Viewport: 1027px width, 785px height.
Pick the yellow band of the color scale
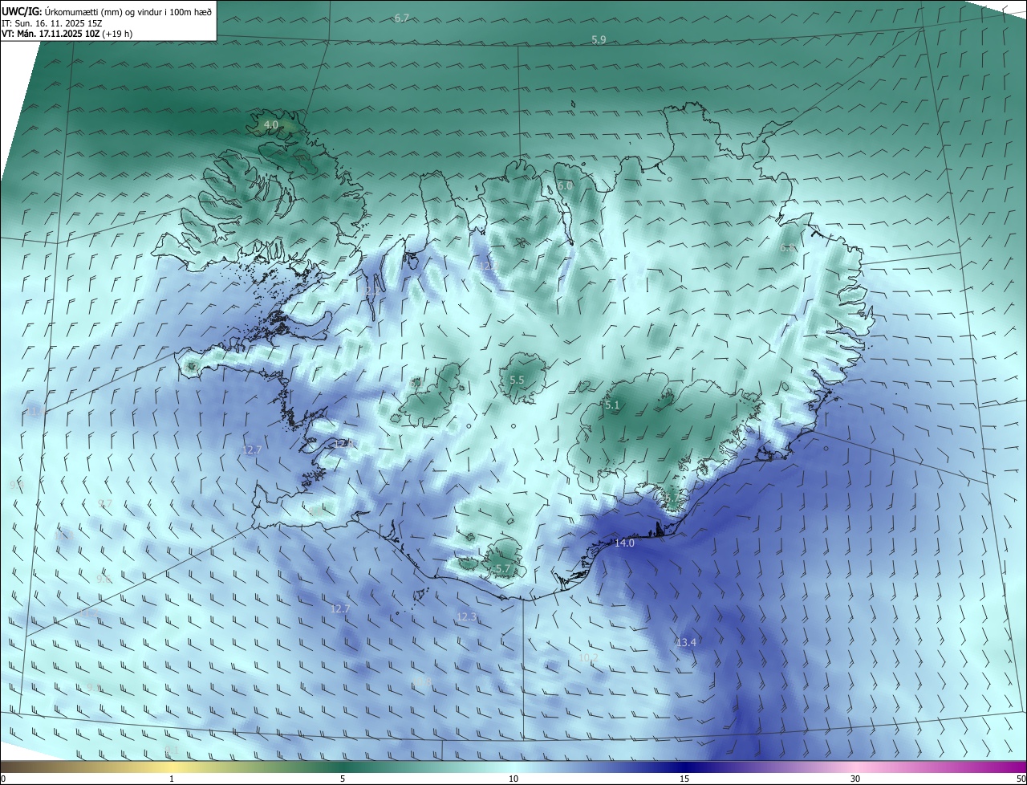click(172, 767)
